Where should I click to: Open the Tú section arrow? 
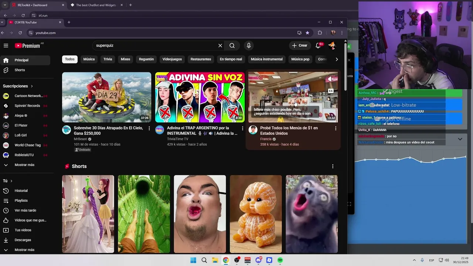pyautogui.click(x=11, y=181)
